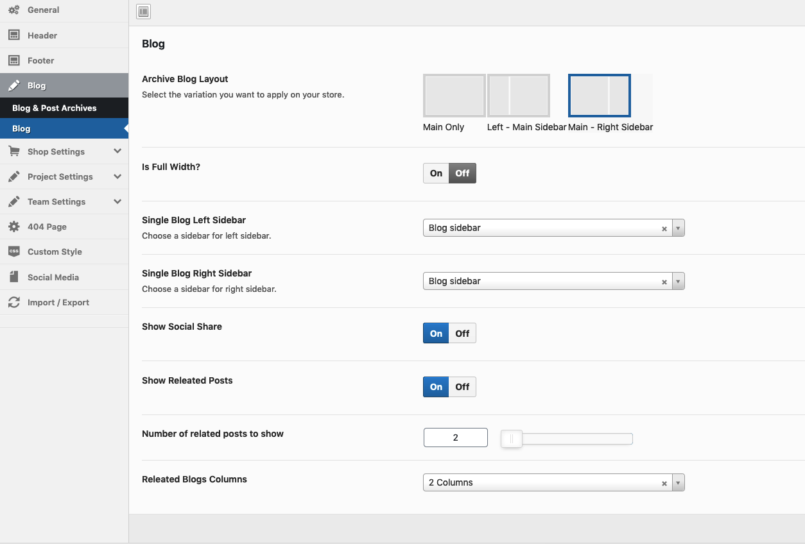805x544 pixels.
Task: Open the Social Media settings section
Action: 53,277
